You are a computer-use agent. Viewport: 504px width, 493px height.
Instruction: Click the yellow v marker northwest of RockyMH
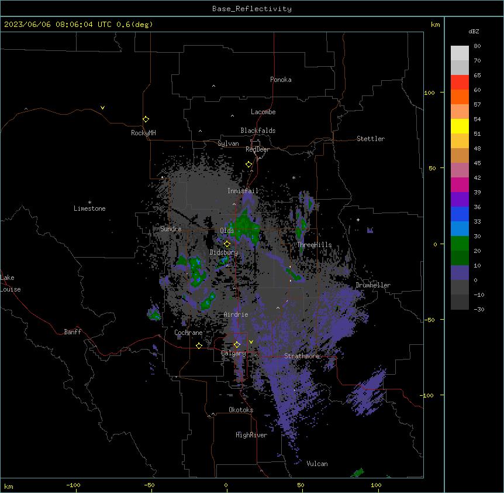tap(102, 108)
